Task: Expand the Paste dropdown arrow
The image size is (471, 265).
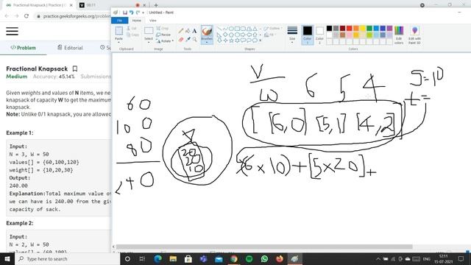Action: point(118,43)
